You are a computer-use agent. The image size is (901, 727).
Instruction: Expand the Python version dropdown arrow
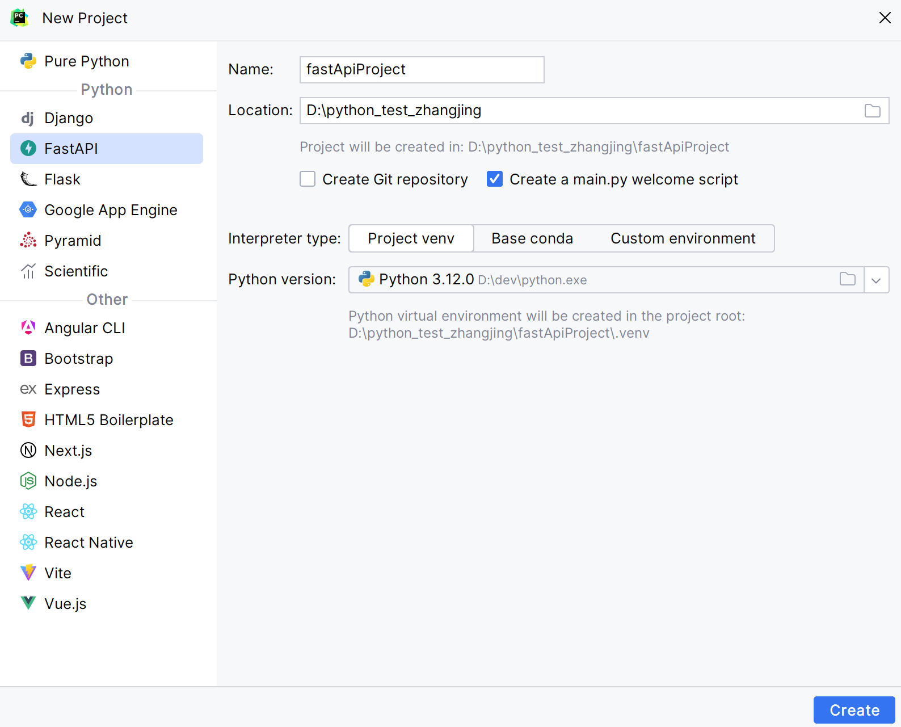click(x=876, y=280)
